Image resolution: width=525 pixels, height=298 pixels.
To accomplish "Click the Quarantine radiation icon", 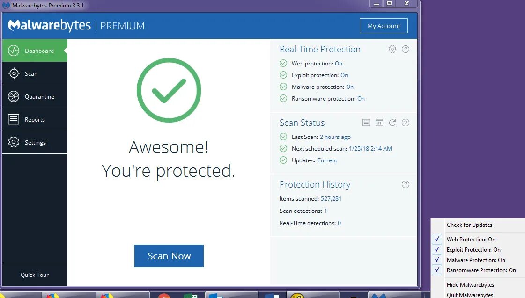I will click(x=14, y=96).
